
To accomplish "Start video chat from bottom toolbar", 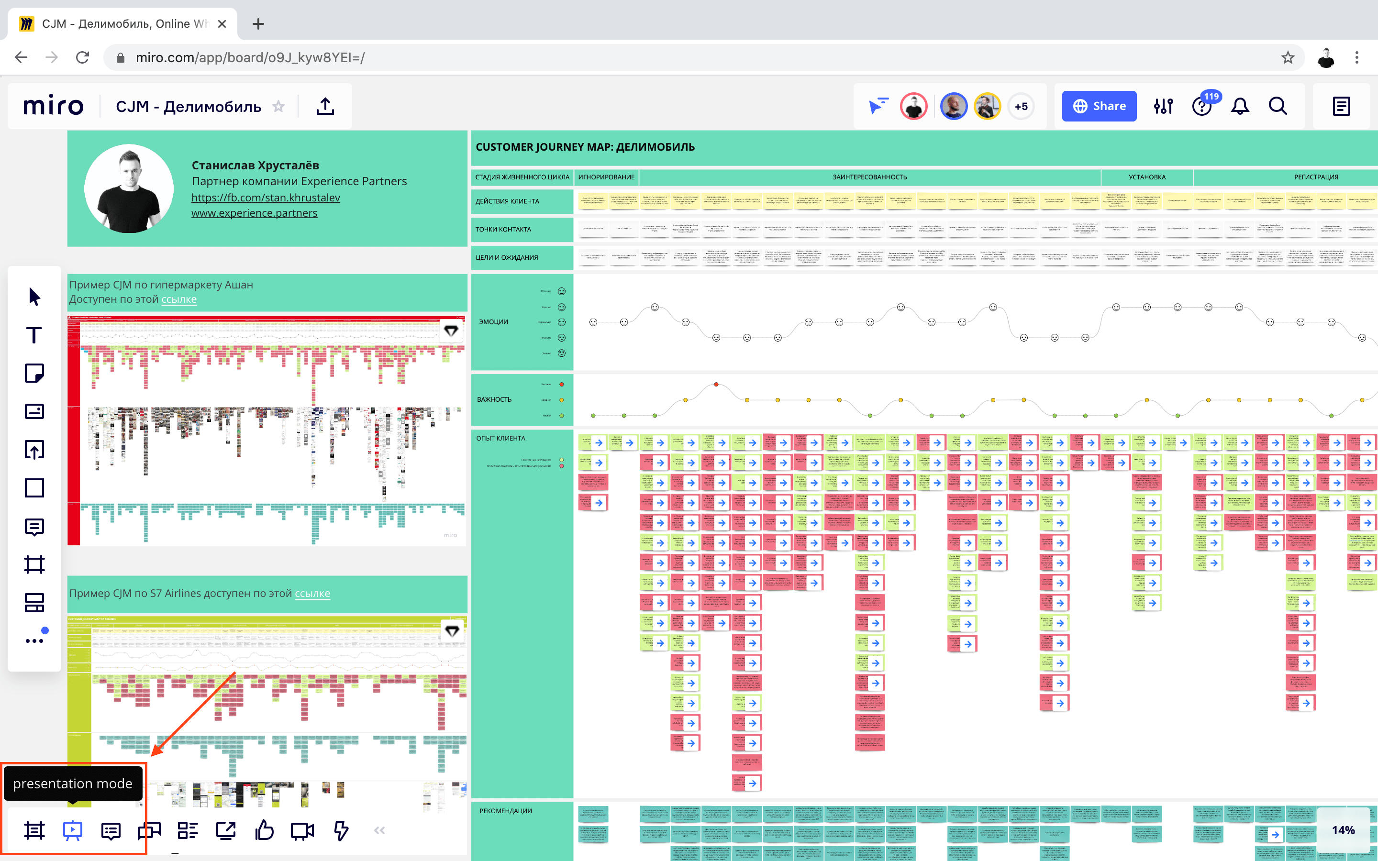I will [302, 830].
